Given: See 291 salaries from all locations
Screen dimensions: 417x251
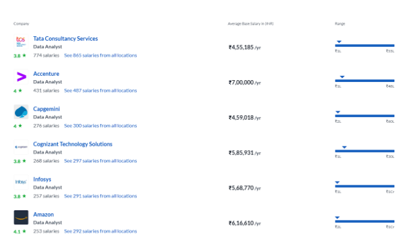Looking at the screenshot, I should pos(100,196).
